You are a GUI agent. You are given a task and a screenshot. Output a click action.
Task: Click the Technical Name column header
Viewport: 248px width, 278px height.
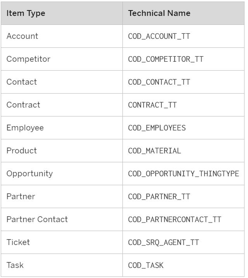(159, 13)
